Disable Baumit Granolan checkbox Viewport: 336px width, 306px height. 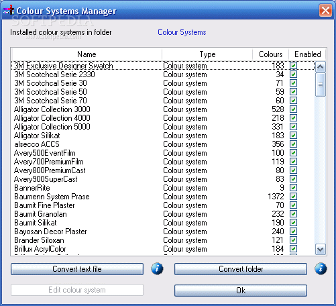click(293, 214)
